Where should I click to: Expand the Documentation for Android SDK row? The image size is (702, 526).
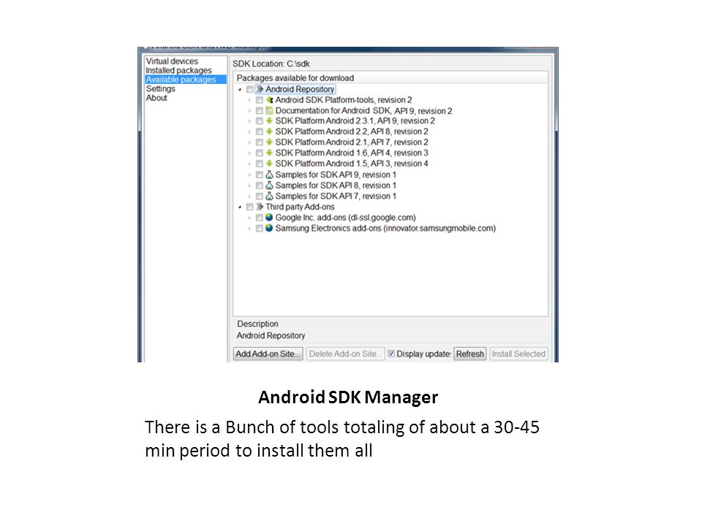click(250, 110)
